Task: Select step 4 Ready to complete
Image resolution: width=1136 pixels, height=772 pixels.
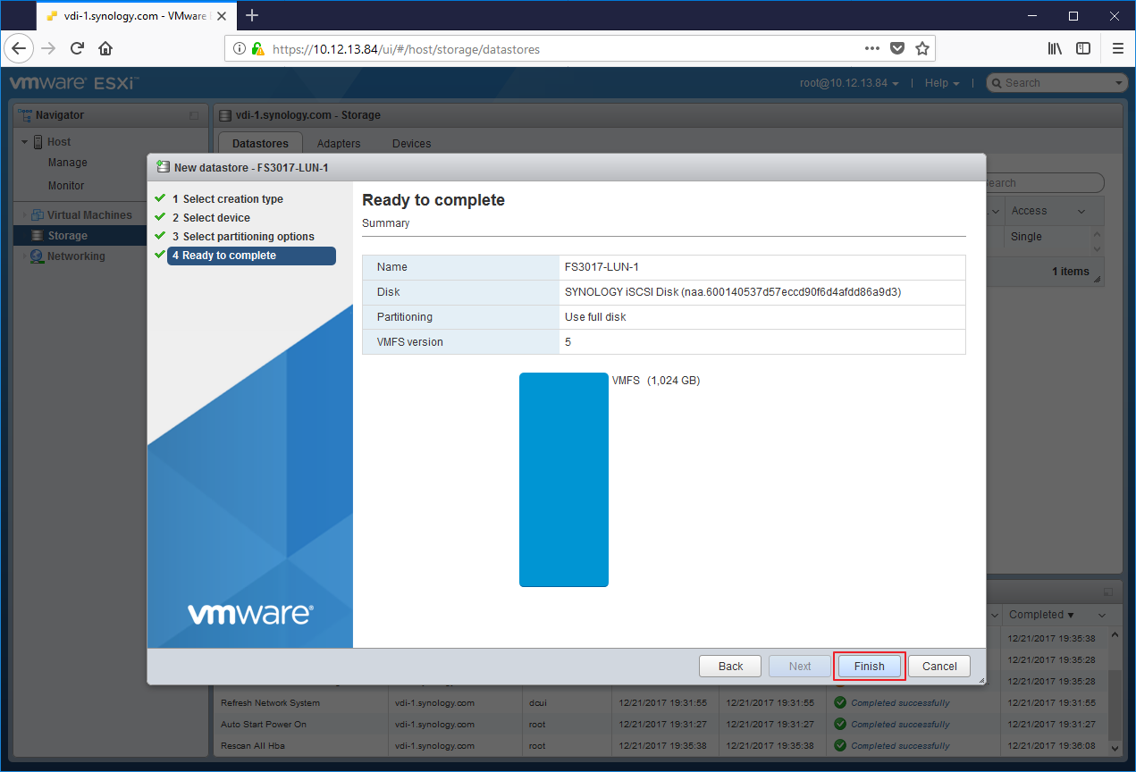Action: (x=251, y=256)
